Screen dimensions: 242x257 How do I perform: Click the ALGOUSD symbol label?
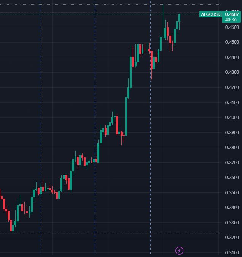(211, 14)
